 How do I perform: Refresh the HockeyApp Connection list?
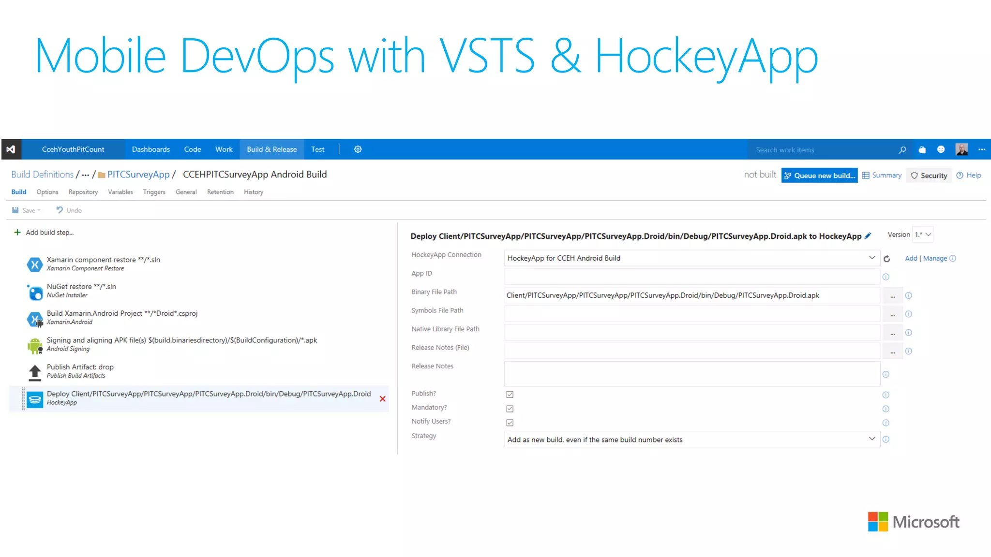coord(887,259)
